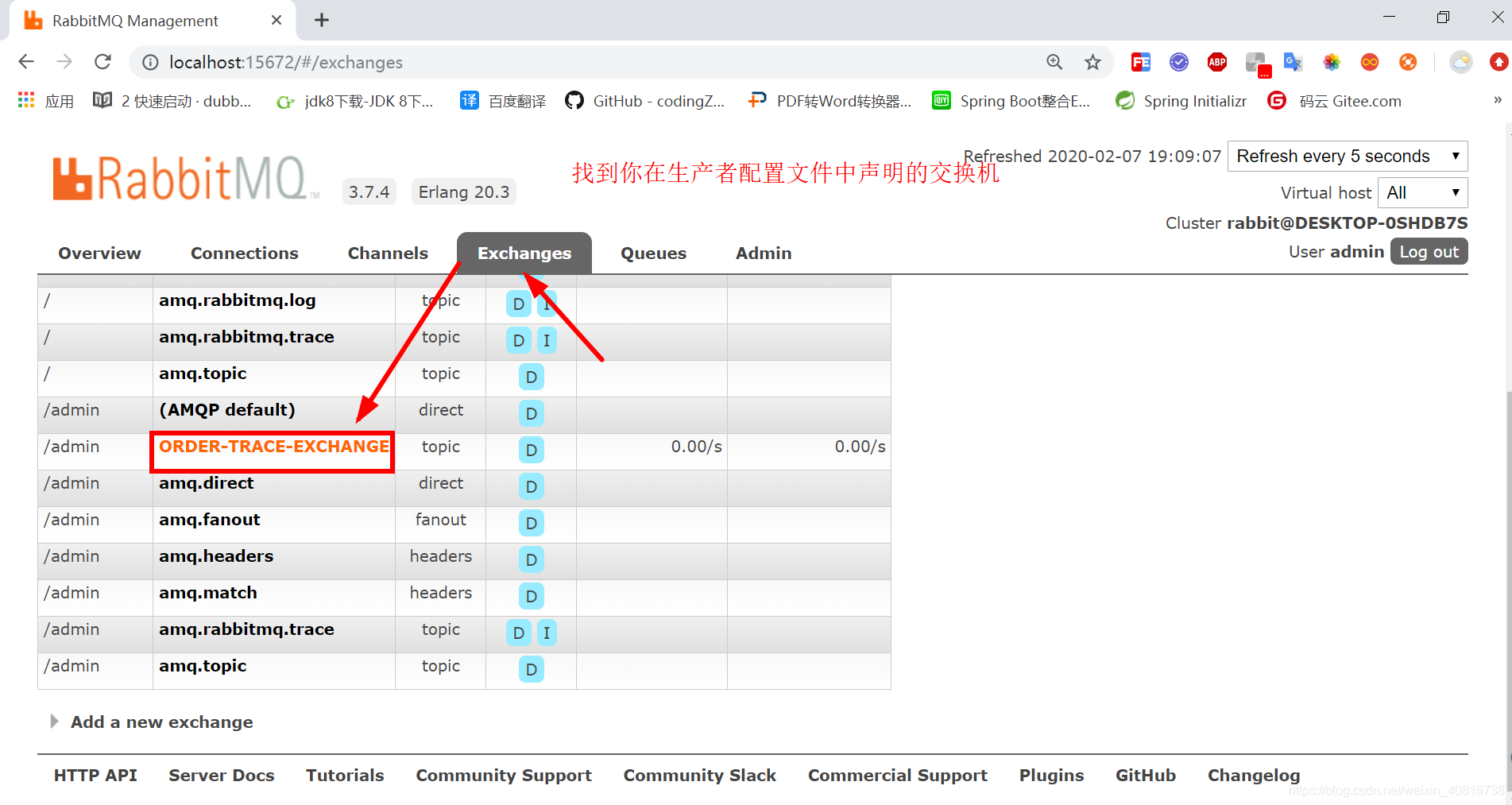The width and height of the screenshot is (1512, 805).
Task: Go back to the previous page
Action: [26, 62]
